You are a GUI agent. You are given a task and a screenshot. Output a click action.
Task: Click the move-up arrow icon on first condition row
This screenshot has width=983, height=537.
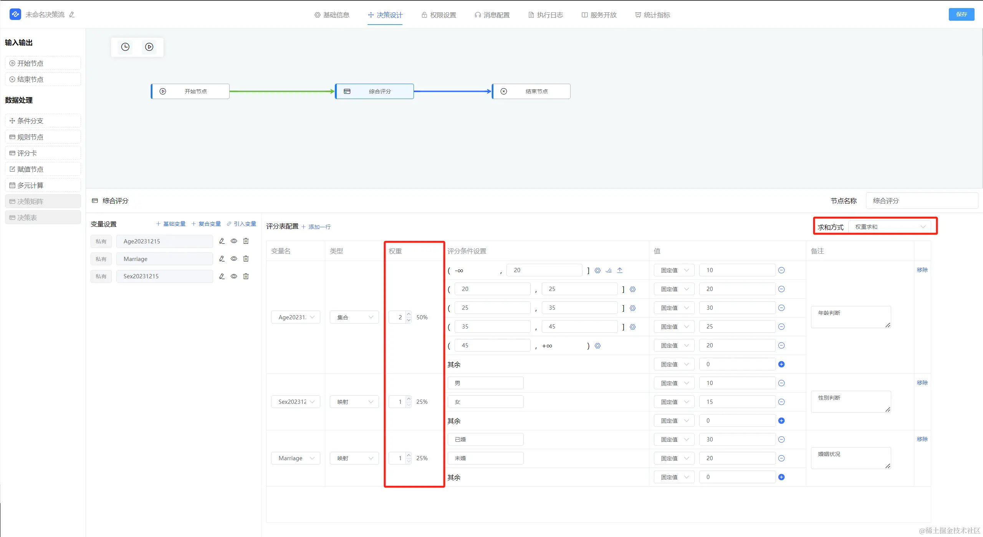click(x=620, y=270)
